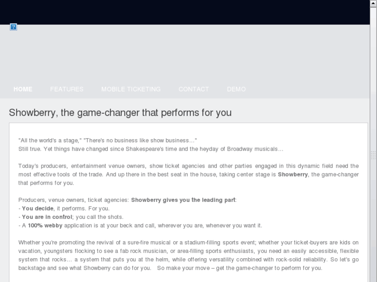377x282 pixels.
Task: Click the bold 'Showberry' word after 'center stage is'
Action: [292, 174]
